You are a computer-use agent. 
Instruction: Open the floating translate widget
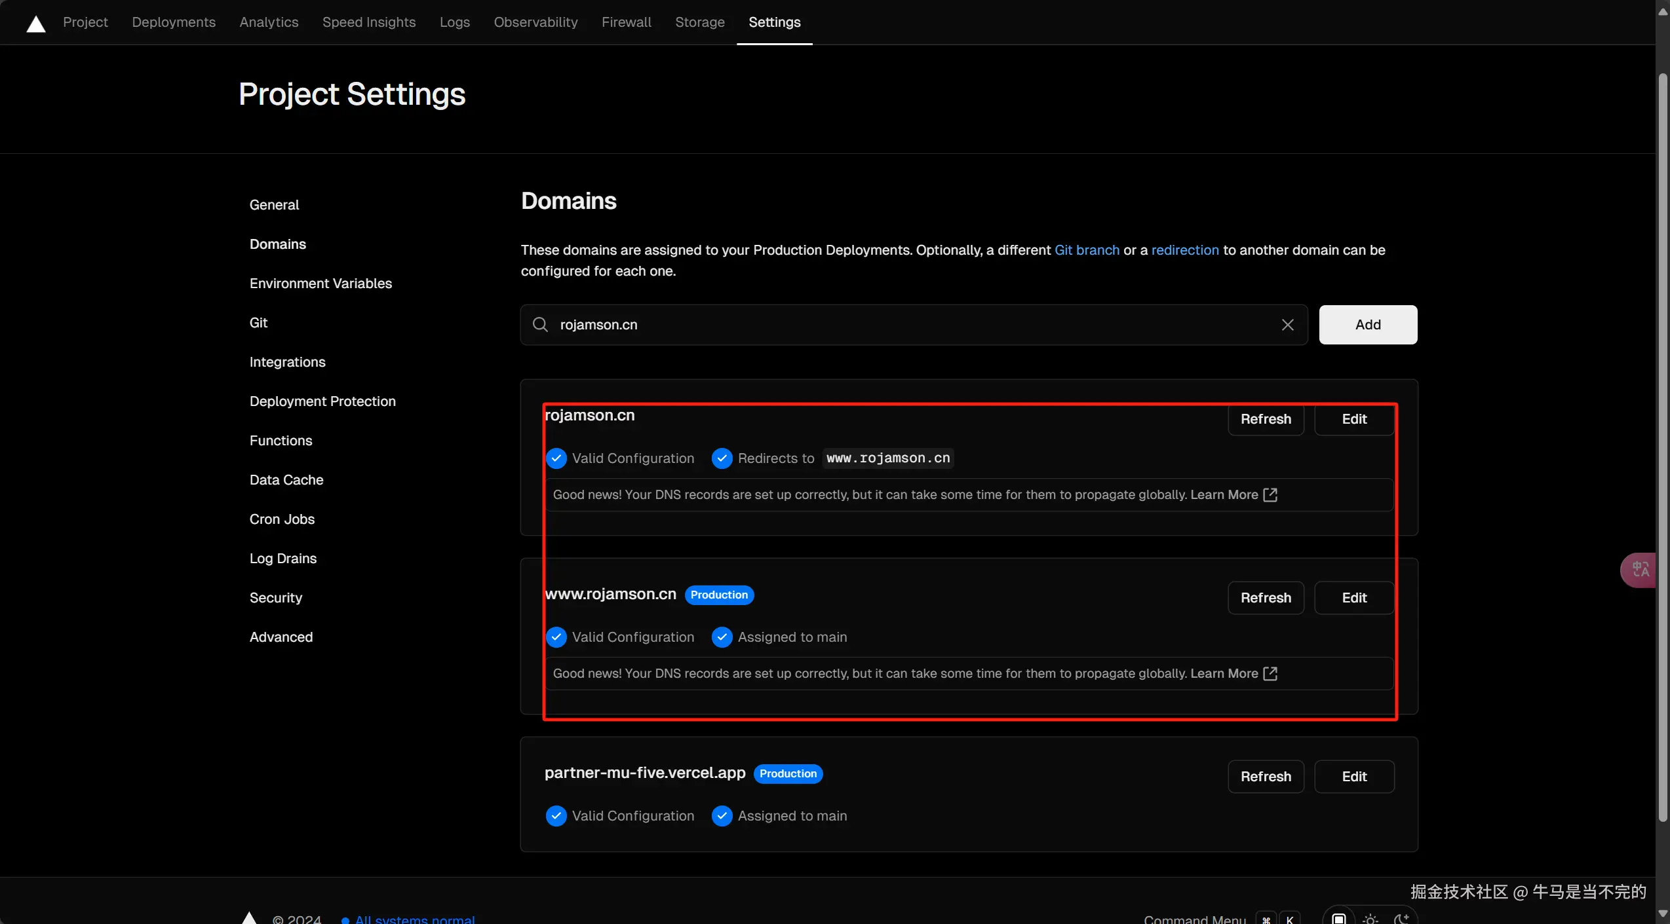(x=1641, y=570)
